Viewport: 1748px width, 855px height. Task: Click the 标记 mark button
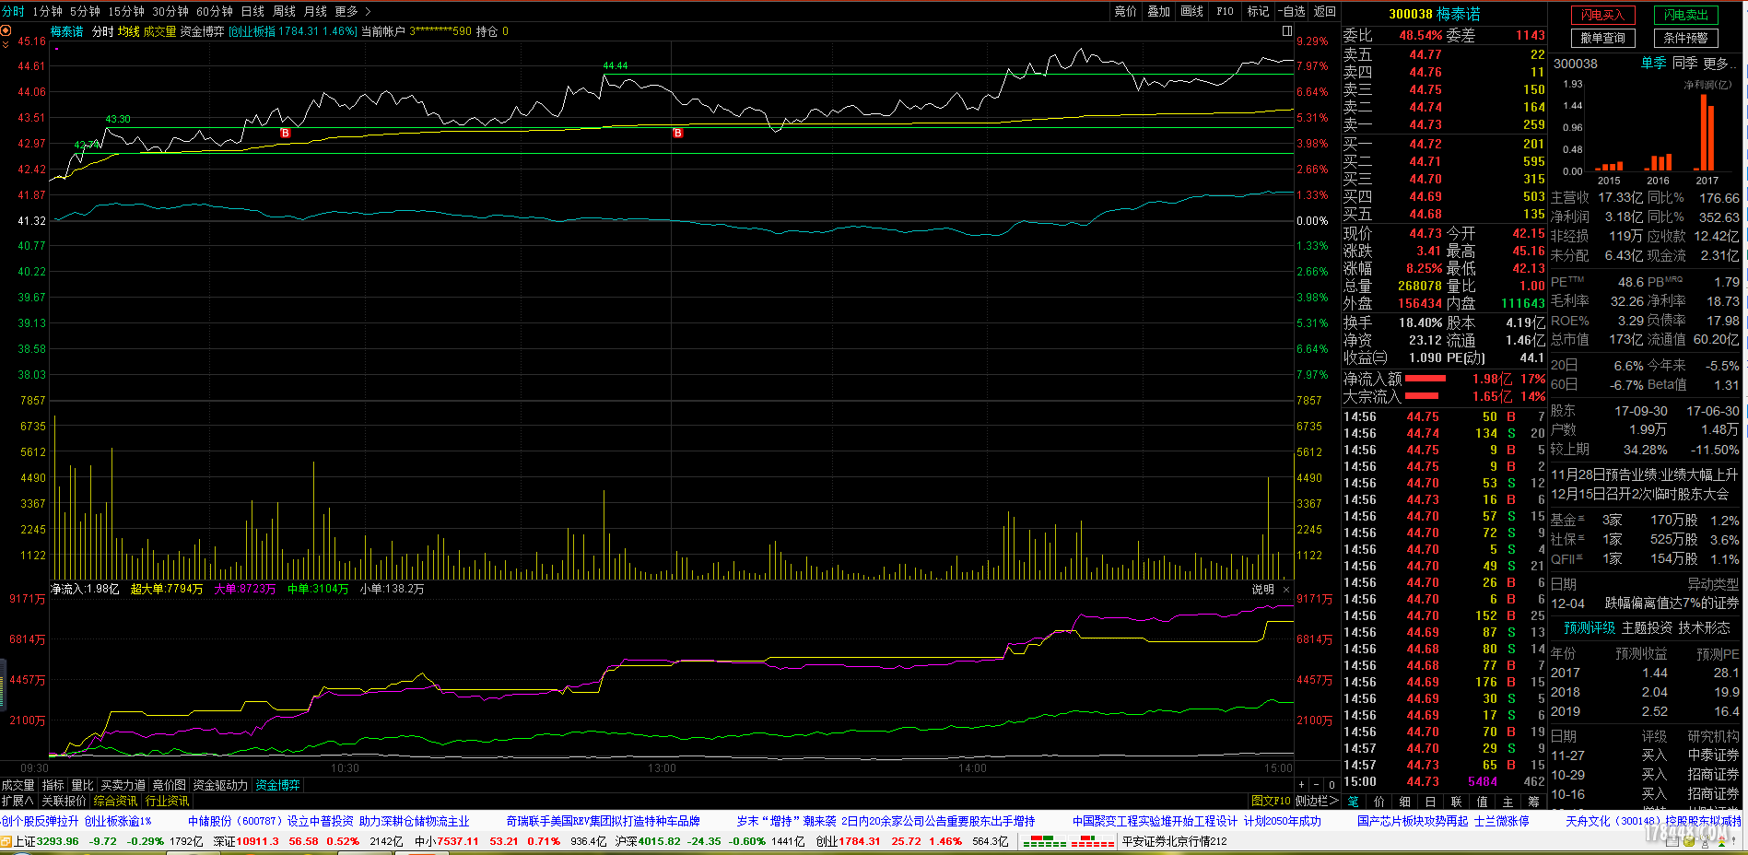pyautogui.click(x=1258, y=11)
